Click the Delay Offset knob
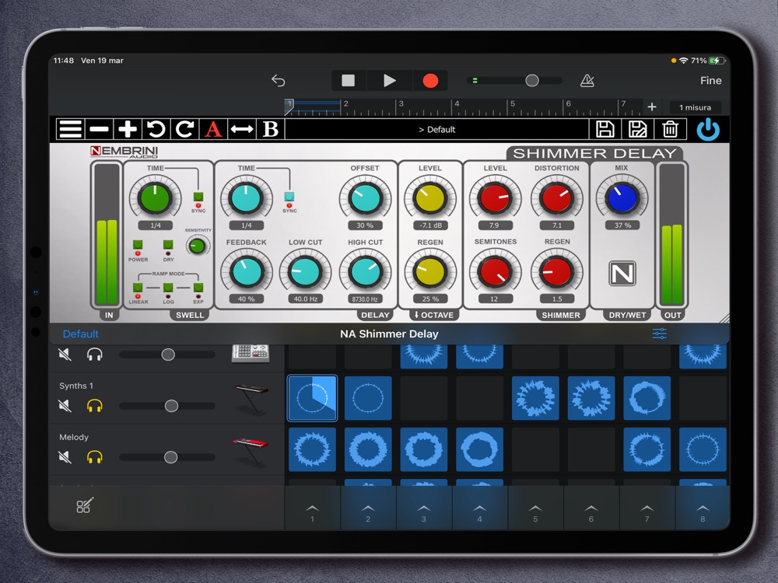 coord(365,198)
